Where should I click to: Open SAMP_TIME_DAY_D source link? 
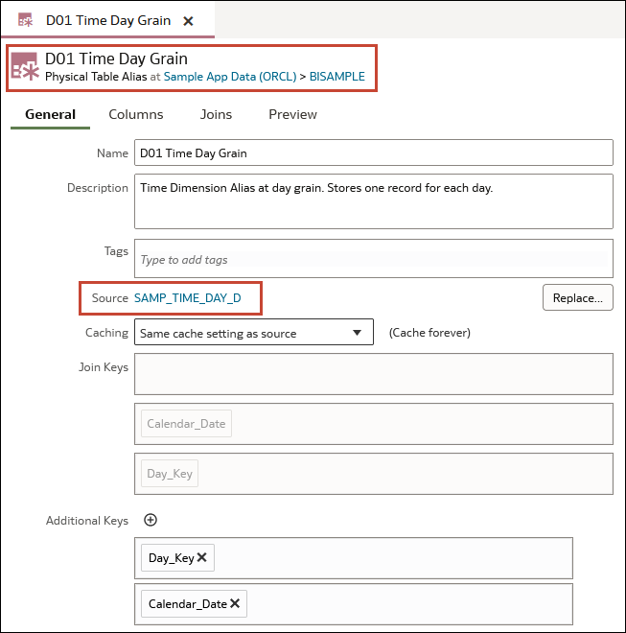pyautogui.click(x=188, y=298)
